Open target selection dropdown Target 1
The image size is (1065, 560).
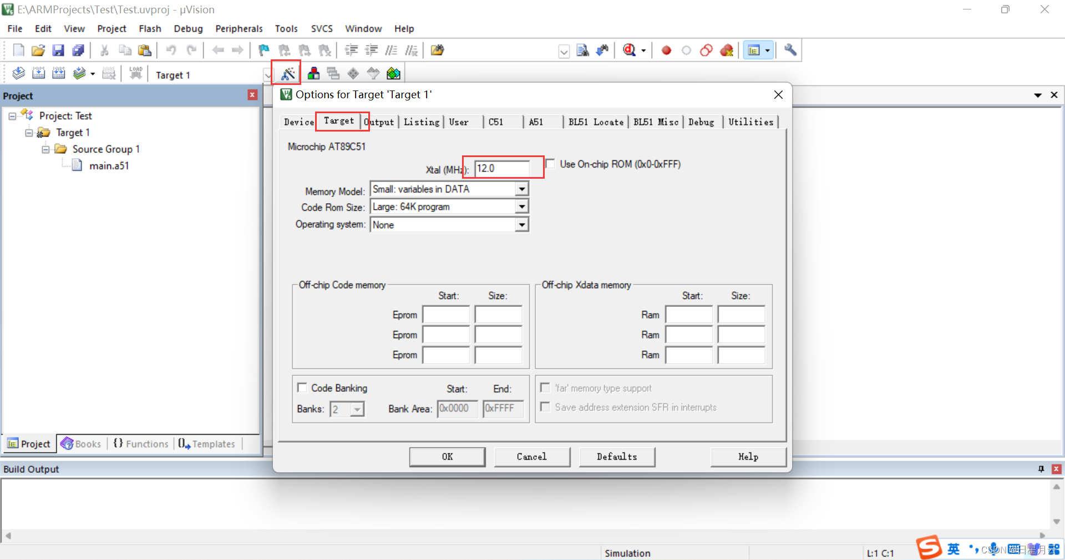(267, 74)
